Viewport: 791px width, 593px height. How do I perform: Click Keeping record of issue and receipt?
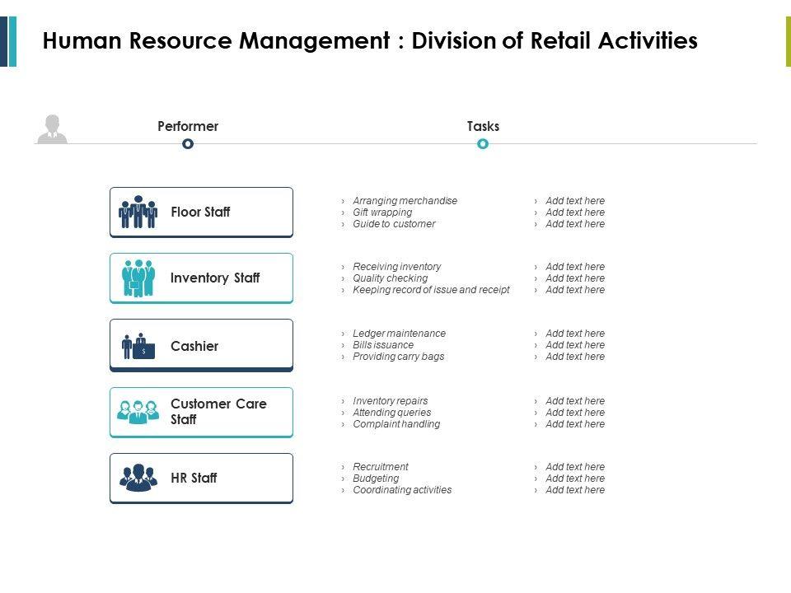tap(431, 290)
